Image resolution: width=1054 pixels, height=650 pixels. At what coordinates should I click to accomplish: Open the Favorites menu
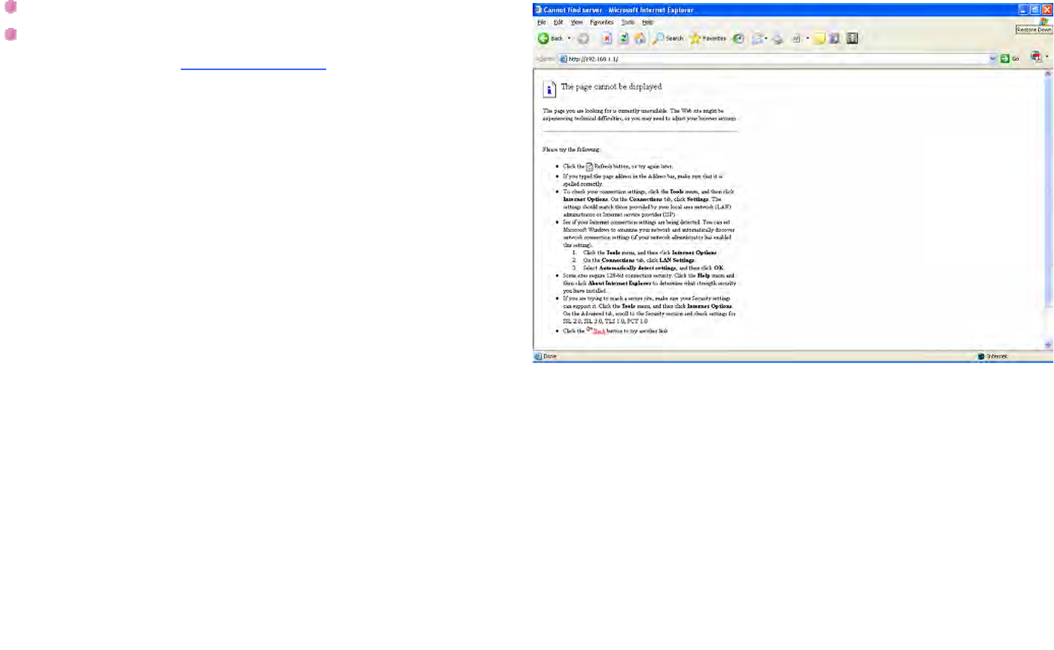[602, 23]
